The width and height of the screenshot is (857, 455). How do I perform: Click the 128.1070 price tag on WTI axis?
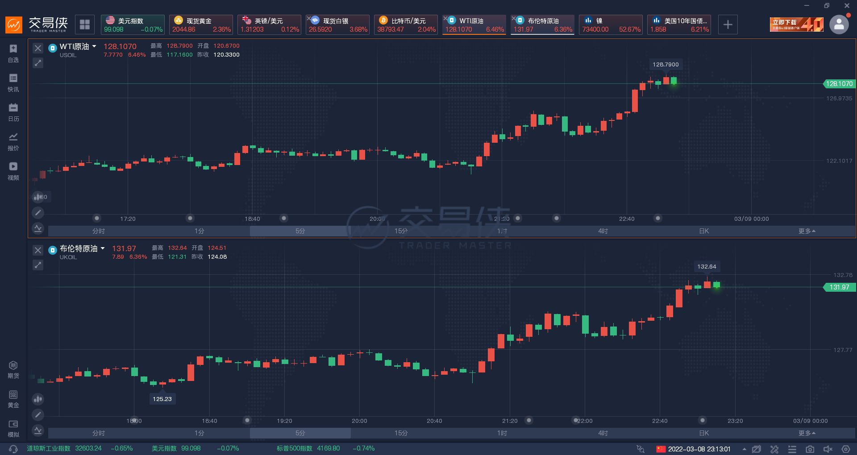click(x=839, y=84)
